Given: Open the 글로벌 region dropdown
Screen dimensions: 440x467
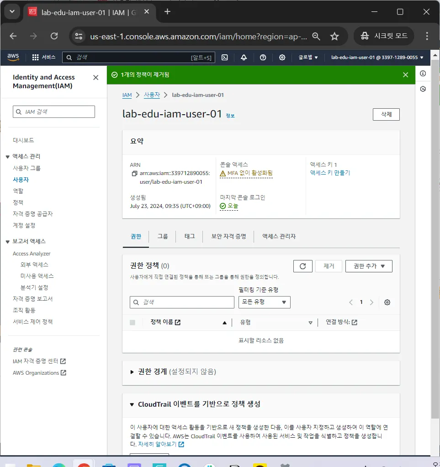Looking at the screenshot, I should 308,57.
